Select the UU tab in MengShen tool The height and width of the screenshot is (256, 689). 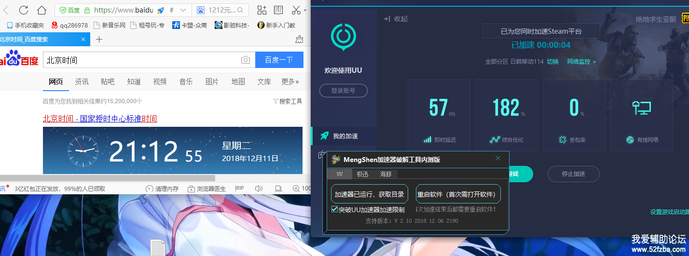click(340, 174)
